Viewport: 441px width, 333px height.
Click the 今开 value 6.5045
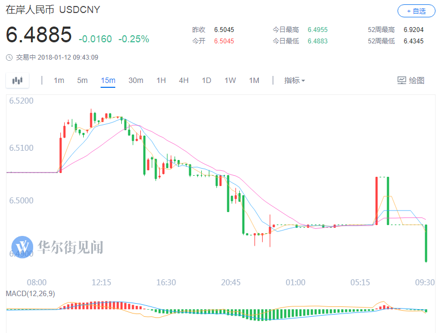click(x=224, y=41)
